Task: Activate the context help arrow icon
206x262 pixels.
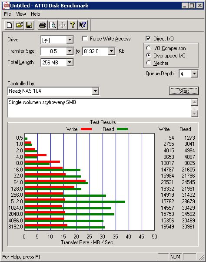Action: (x=83, y=25)
